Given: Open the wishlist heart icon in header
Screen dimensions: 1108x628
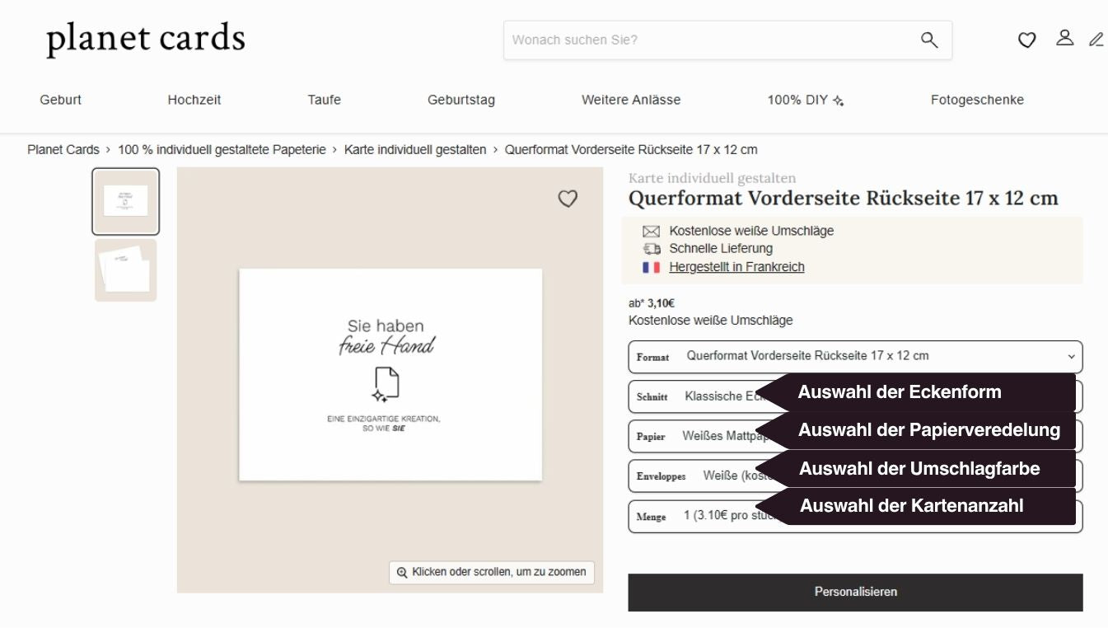Looking at the screenshot, I should (x=1026, y=40).
